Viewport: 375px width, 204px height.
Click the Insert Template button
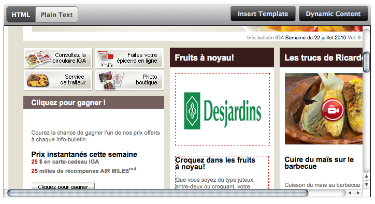[263, 13]
